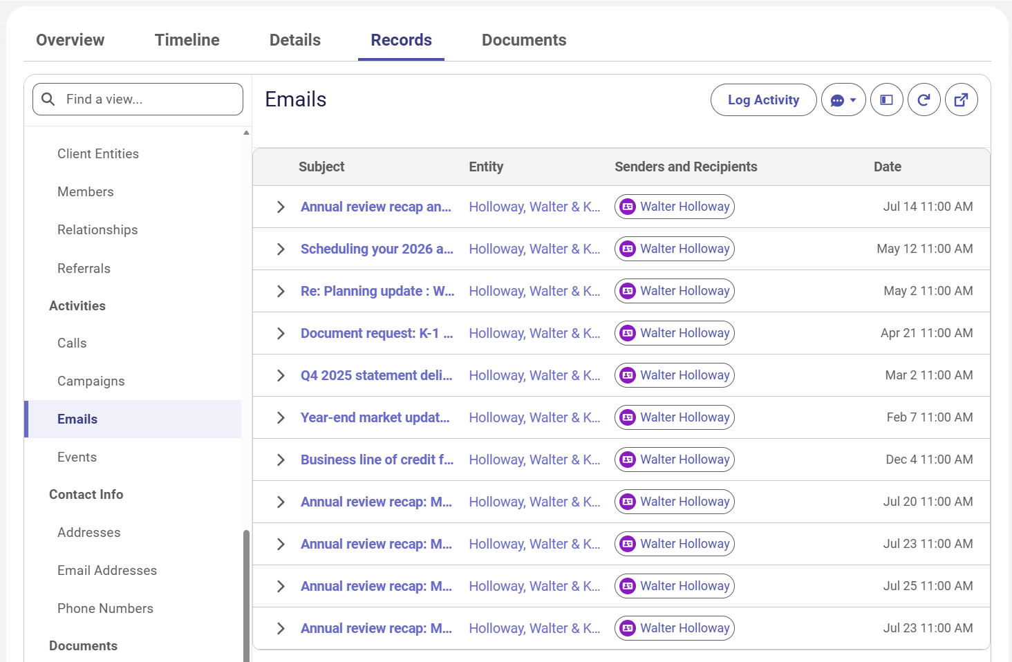Screen dimensions: 1012x662
Task: Expand the Jul 14 Annual review recap row
Action: (x=281, y=207)
